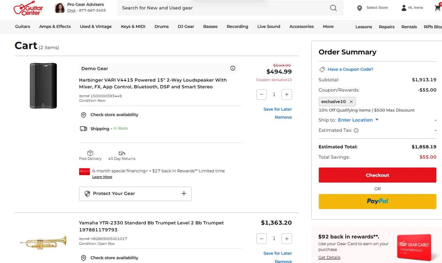This screenshot has height=263, width=442.
Task: Remove Harbinger loudspeaker from cart
Action: click(x=283, y=117)
